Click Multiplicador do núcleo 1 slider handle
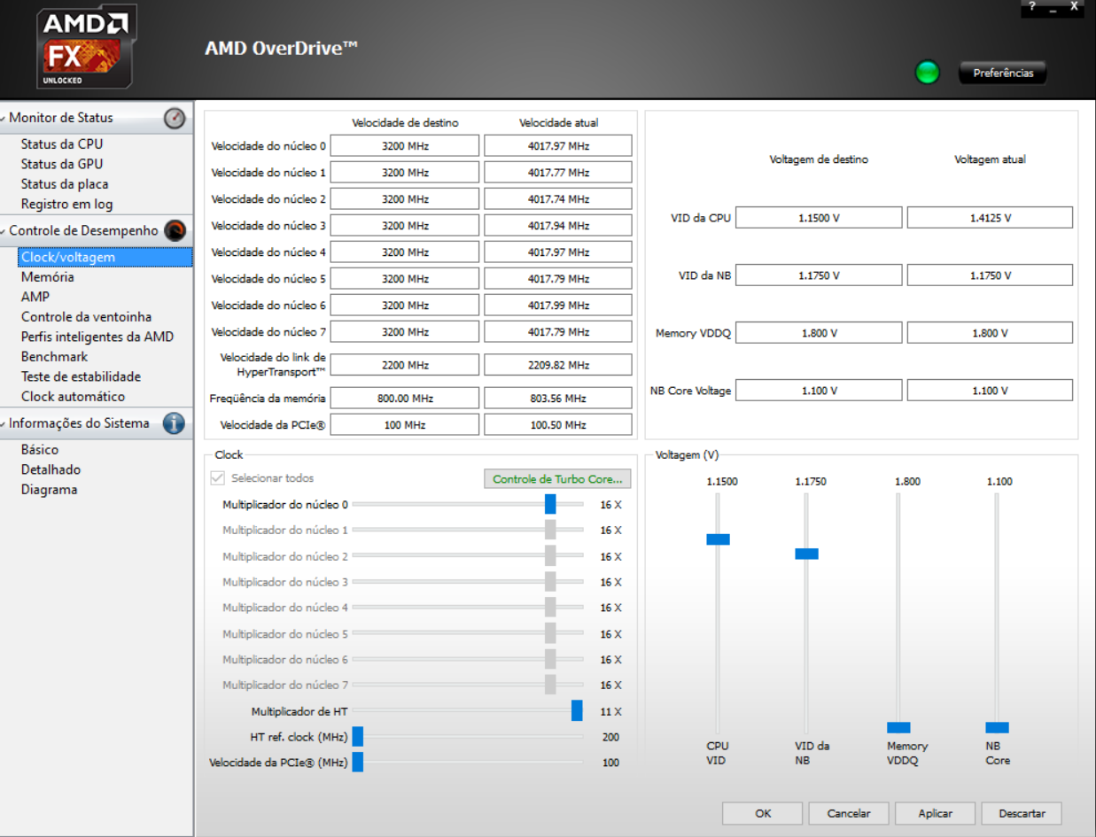The image size is (1096, 837). pos(550,530)
